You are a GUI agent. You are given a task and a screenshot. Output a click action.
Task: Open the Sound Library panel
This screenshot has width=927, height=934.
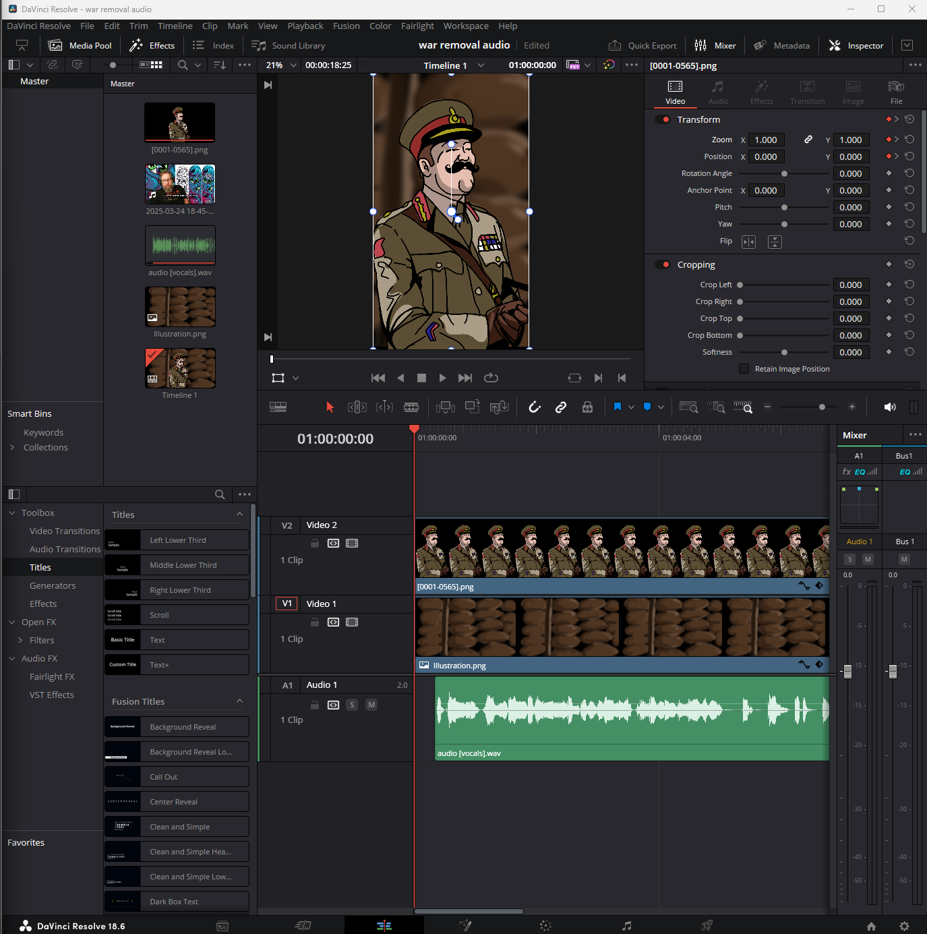click(289, 45)
